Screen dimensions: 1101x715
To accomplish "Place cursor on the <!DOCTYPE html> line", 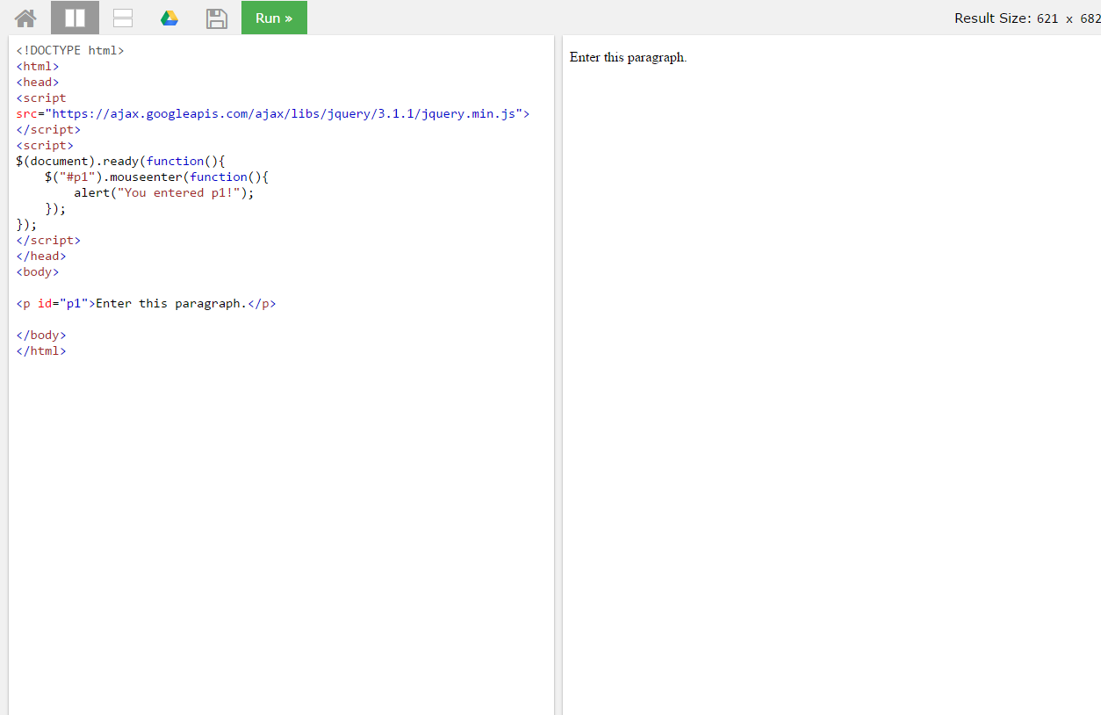I will 70,50.
